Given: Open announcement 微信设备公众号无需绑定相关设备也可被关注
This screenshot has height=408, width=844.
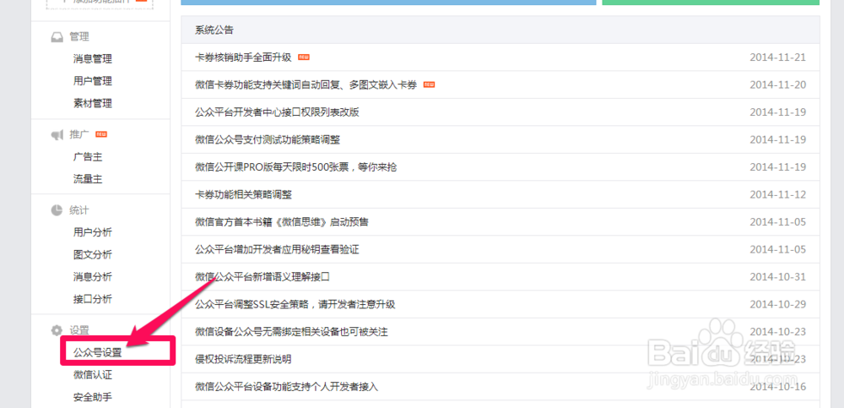Looking at the screenshot, I should tap(291, 331).
